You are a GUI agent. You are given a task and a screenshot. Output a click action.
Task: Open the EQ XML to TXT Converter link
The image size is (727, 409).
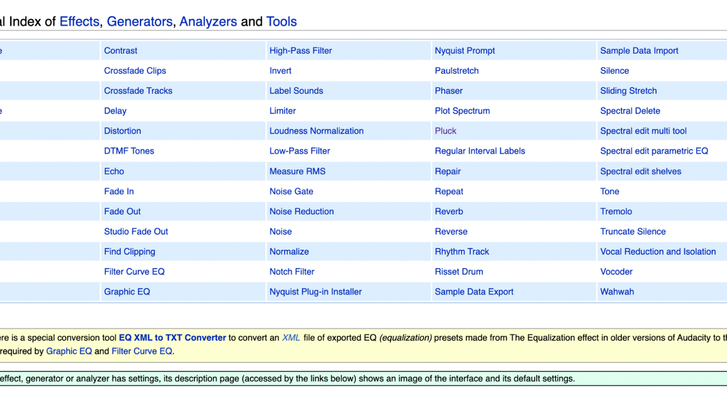click(x=172, y=338)
